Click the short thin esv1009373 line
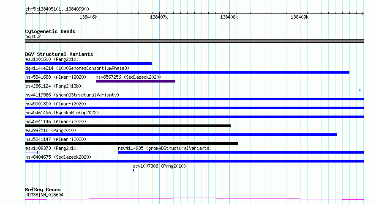Image resolution: width=376 pixels, height=204 pixels. click(31, 152)
